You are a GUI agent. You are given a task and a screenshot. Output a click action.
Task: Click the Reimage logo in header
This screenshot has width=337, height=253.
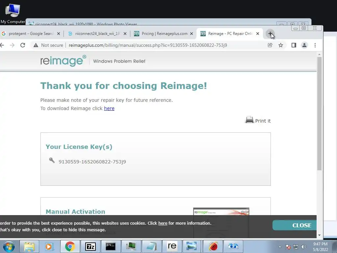pyautogui.click(x=64, y=61)
